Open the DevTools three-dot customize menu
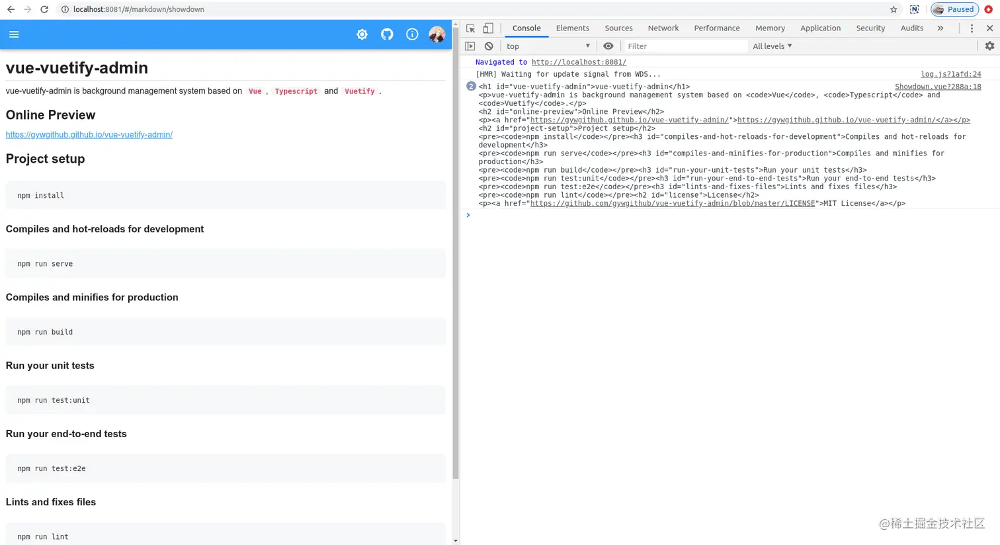Image resolution: width=1000 pixels, height=545 pixels. (x=972, y=28)
